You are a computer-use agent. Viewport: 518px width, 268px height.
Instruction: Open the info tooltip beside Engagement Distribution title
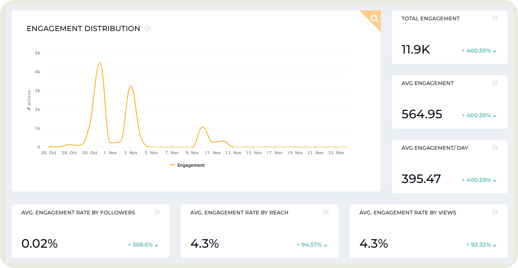click(x=147, y=28)
